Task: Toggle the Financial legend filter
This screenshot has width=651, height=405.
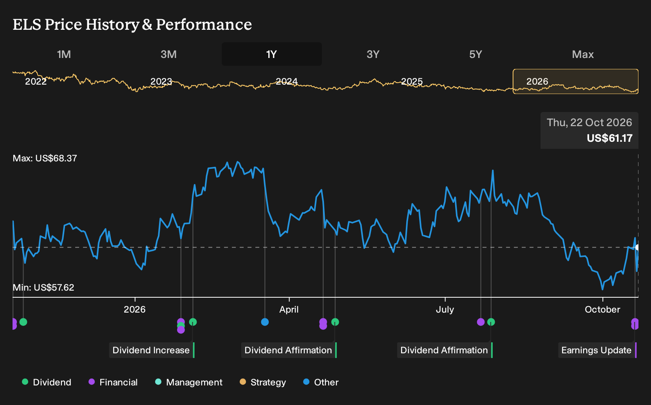Action: coord(113,382)
